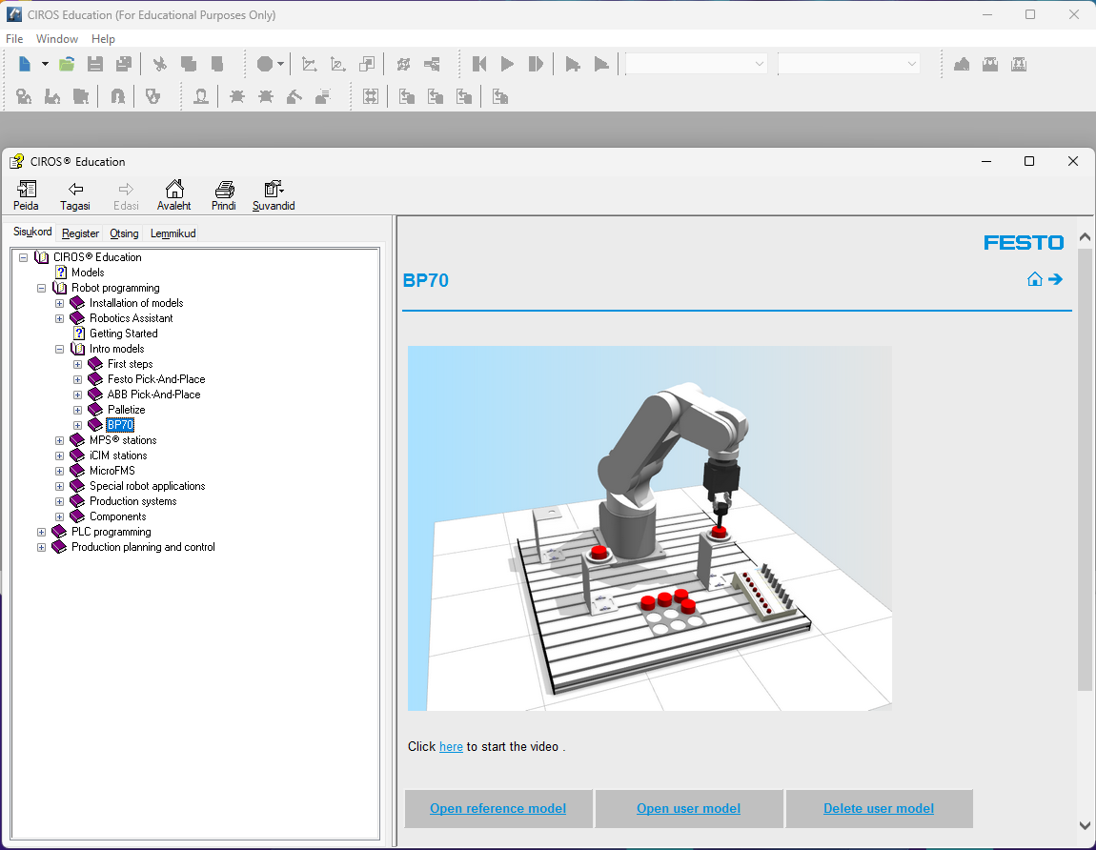Select ABB Pick-And-Place in tree

pos(153,395)
